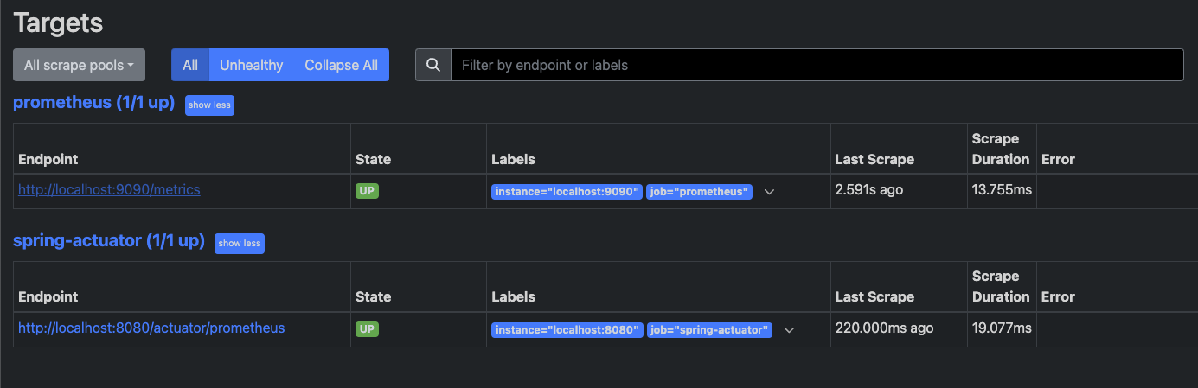Click the instance="localhost:8080" label badge

click(x=567, y=329)
